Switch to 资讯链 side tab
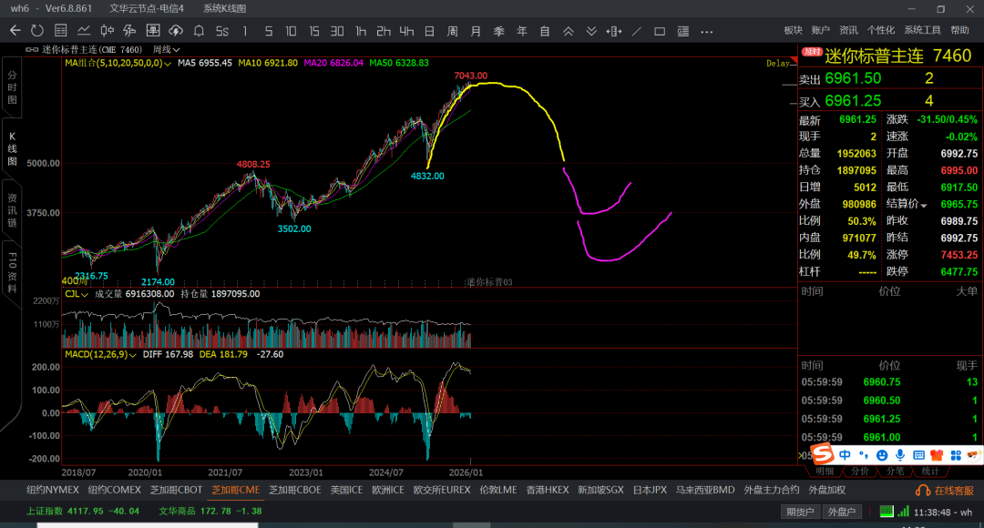The image size is (984, 528). pos(12,210)
